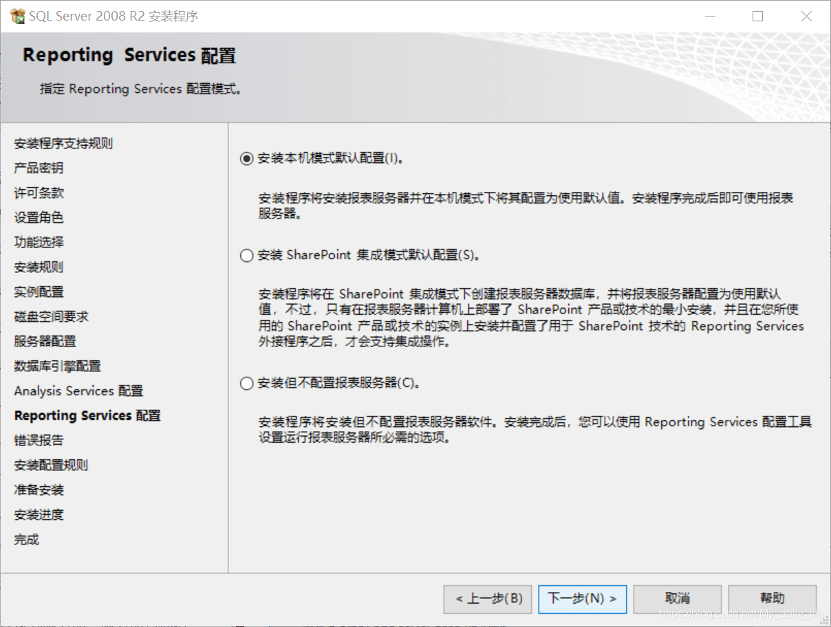Click the 下一步(N) > button
The width and height of the screenshot is (831, 627).
(x=582, y=599)
